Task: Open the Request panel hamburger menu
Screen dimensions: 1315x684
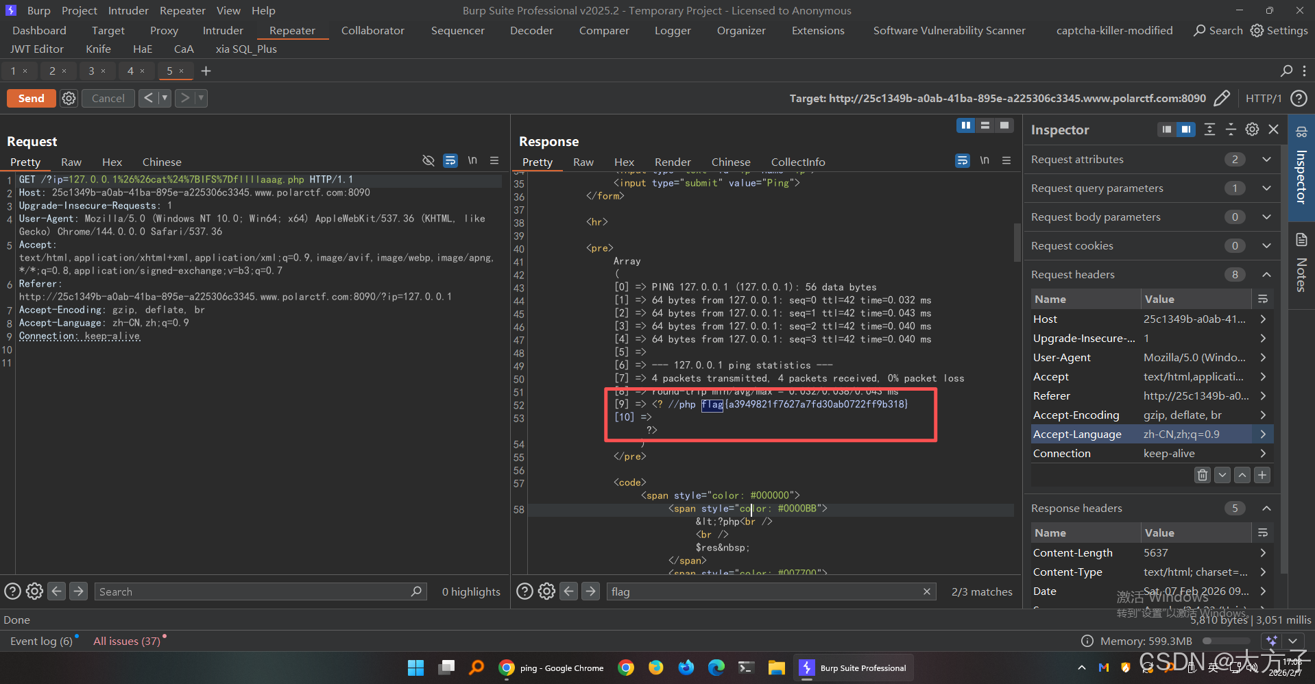Action: pos(494,160)
